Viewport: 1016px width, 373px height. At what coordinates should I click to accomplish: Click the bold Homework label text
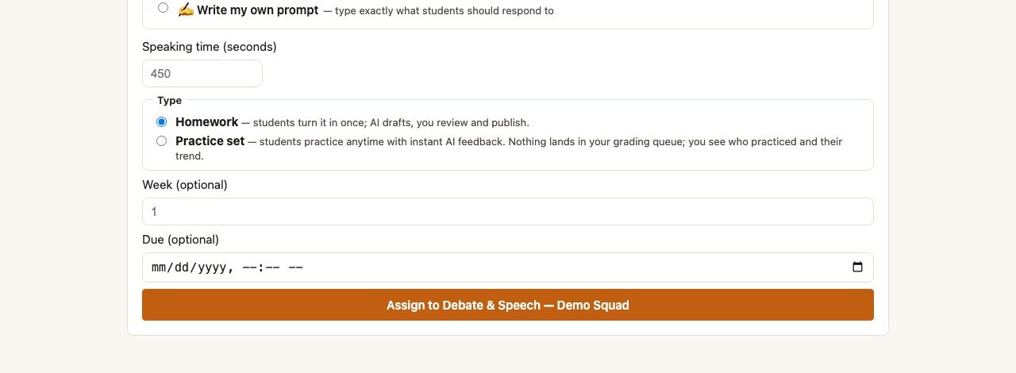[x=206, y=122]
